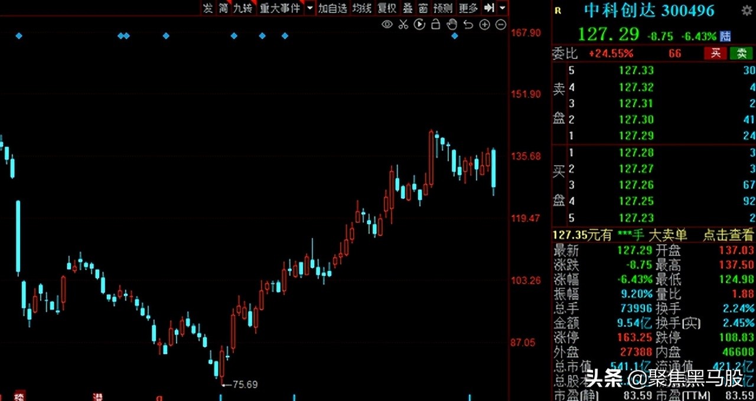
Task: Select the hand pan tool
Action: (x=452, y=24)
